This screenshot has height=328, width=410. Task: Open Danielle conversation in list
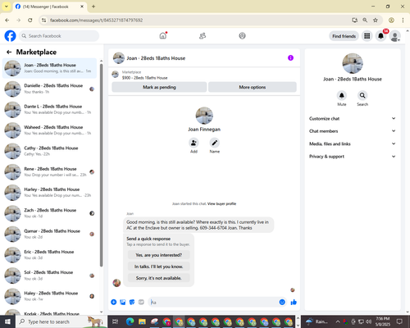click(x=49, y=89)
